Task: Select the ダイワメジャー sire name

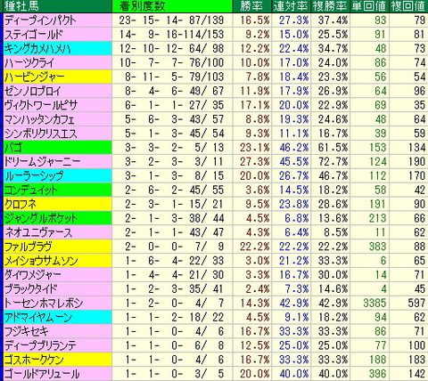Action: pos(33,275)
